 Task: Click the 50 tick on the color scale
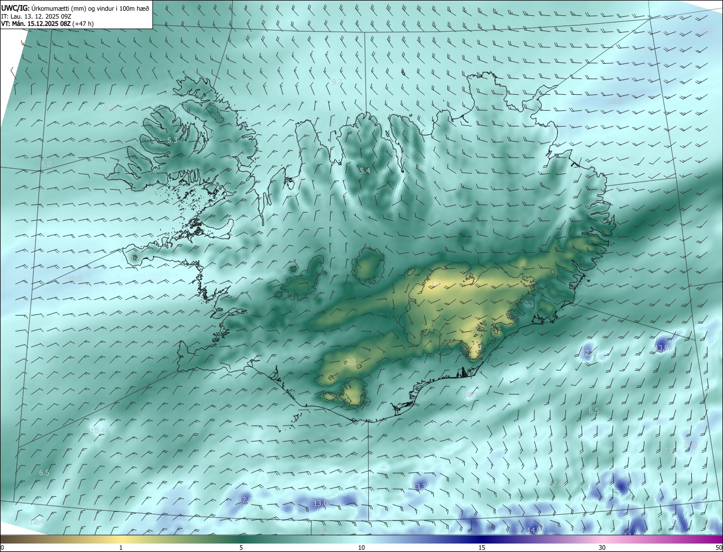(x=718, y=547)
